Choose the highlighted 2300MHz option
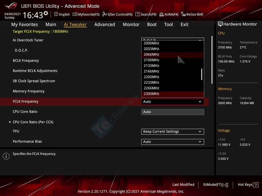The image size is (262, 196). click(x=172, y=94)
